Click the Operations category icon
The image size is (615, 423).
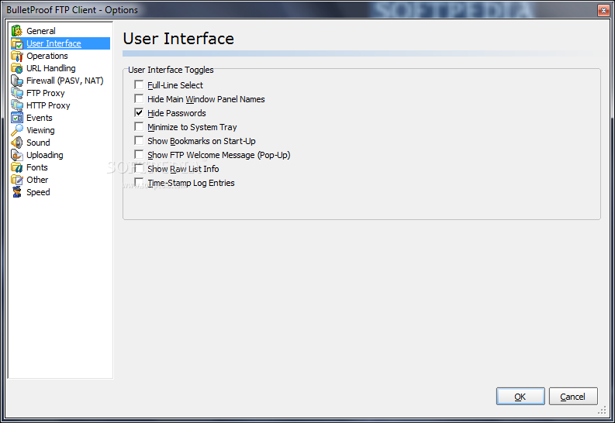(x=17, y=56)
